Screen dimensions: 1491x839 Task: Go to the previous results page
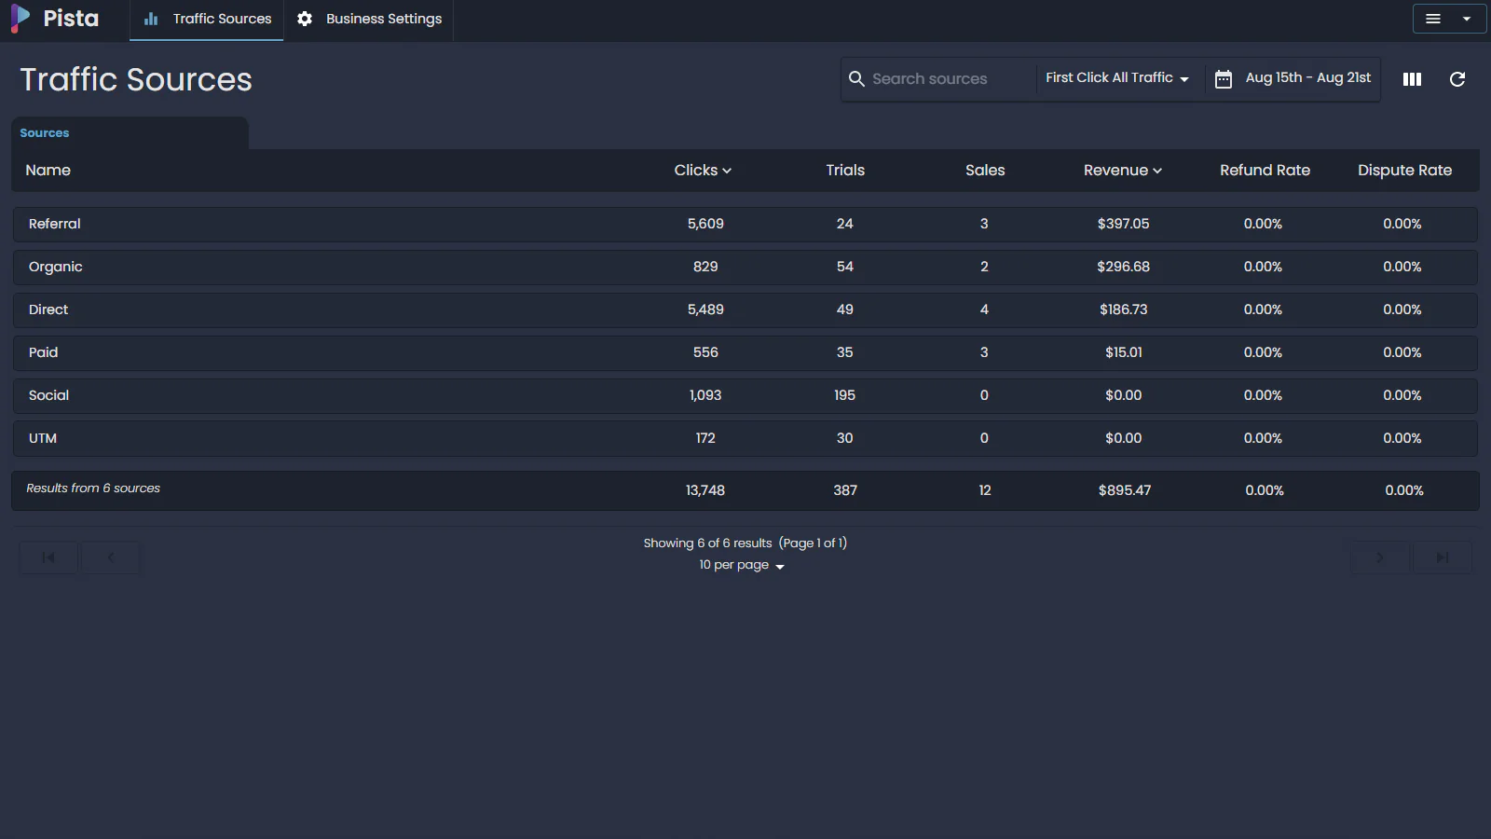111,557
